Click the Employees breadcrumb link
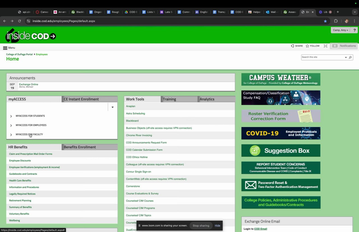 point(42,54)
